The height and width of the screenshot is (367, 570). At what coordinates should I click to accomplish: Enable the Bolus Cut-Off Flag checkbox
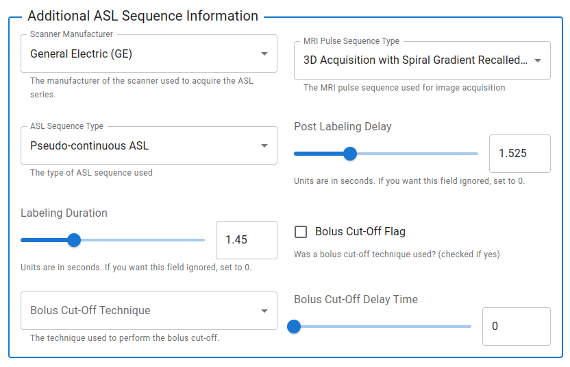[x=301, y=232]
